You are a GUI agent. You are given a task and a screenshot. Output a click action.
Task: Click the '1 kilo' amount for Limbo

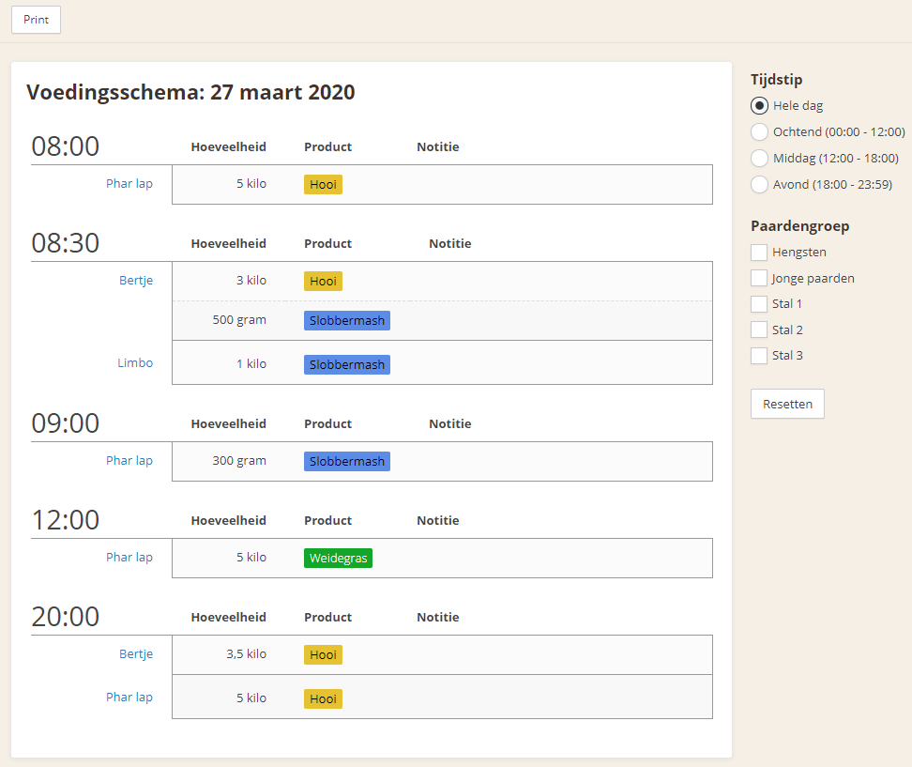[251, 364]
